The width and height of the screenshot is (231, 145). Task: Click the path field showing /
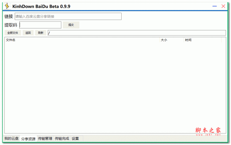click(137, 33)
